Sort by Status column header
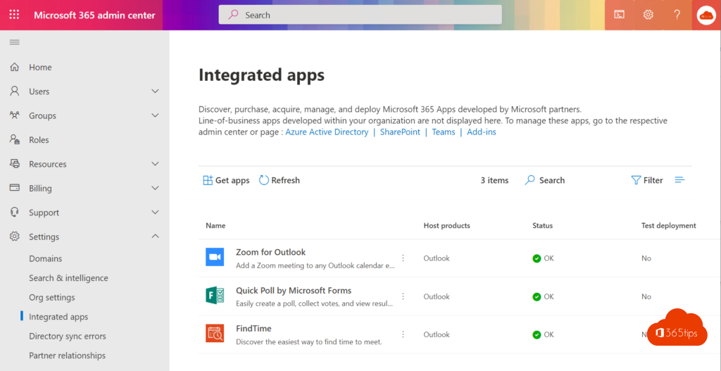Viewport: 721px width, 371px height. (543, 226)
